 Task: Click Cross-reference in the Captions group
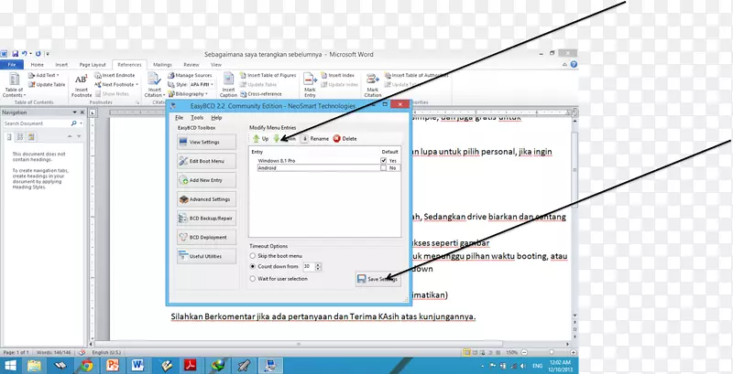(261, 94)
